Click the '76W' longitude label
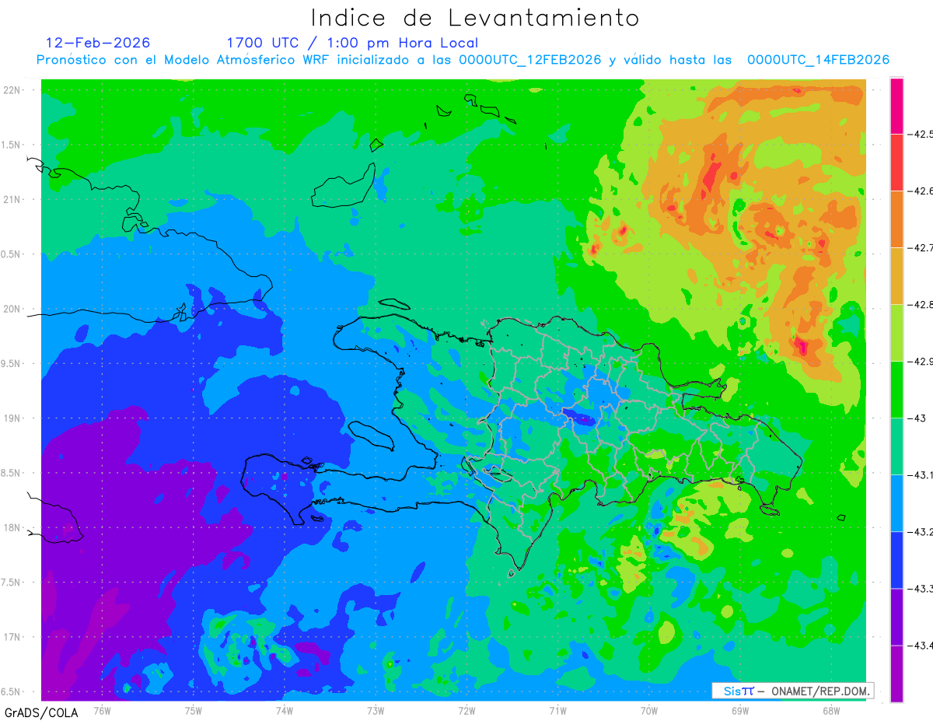 tap(103, 710)
